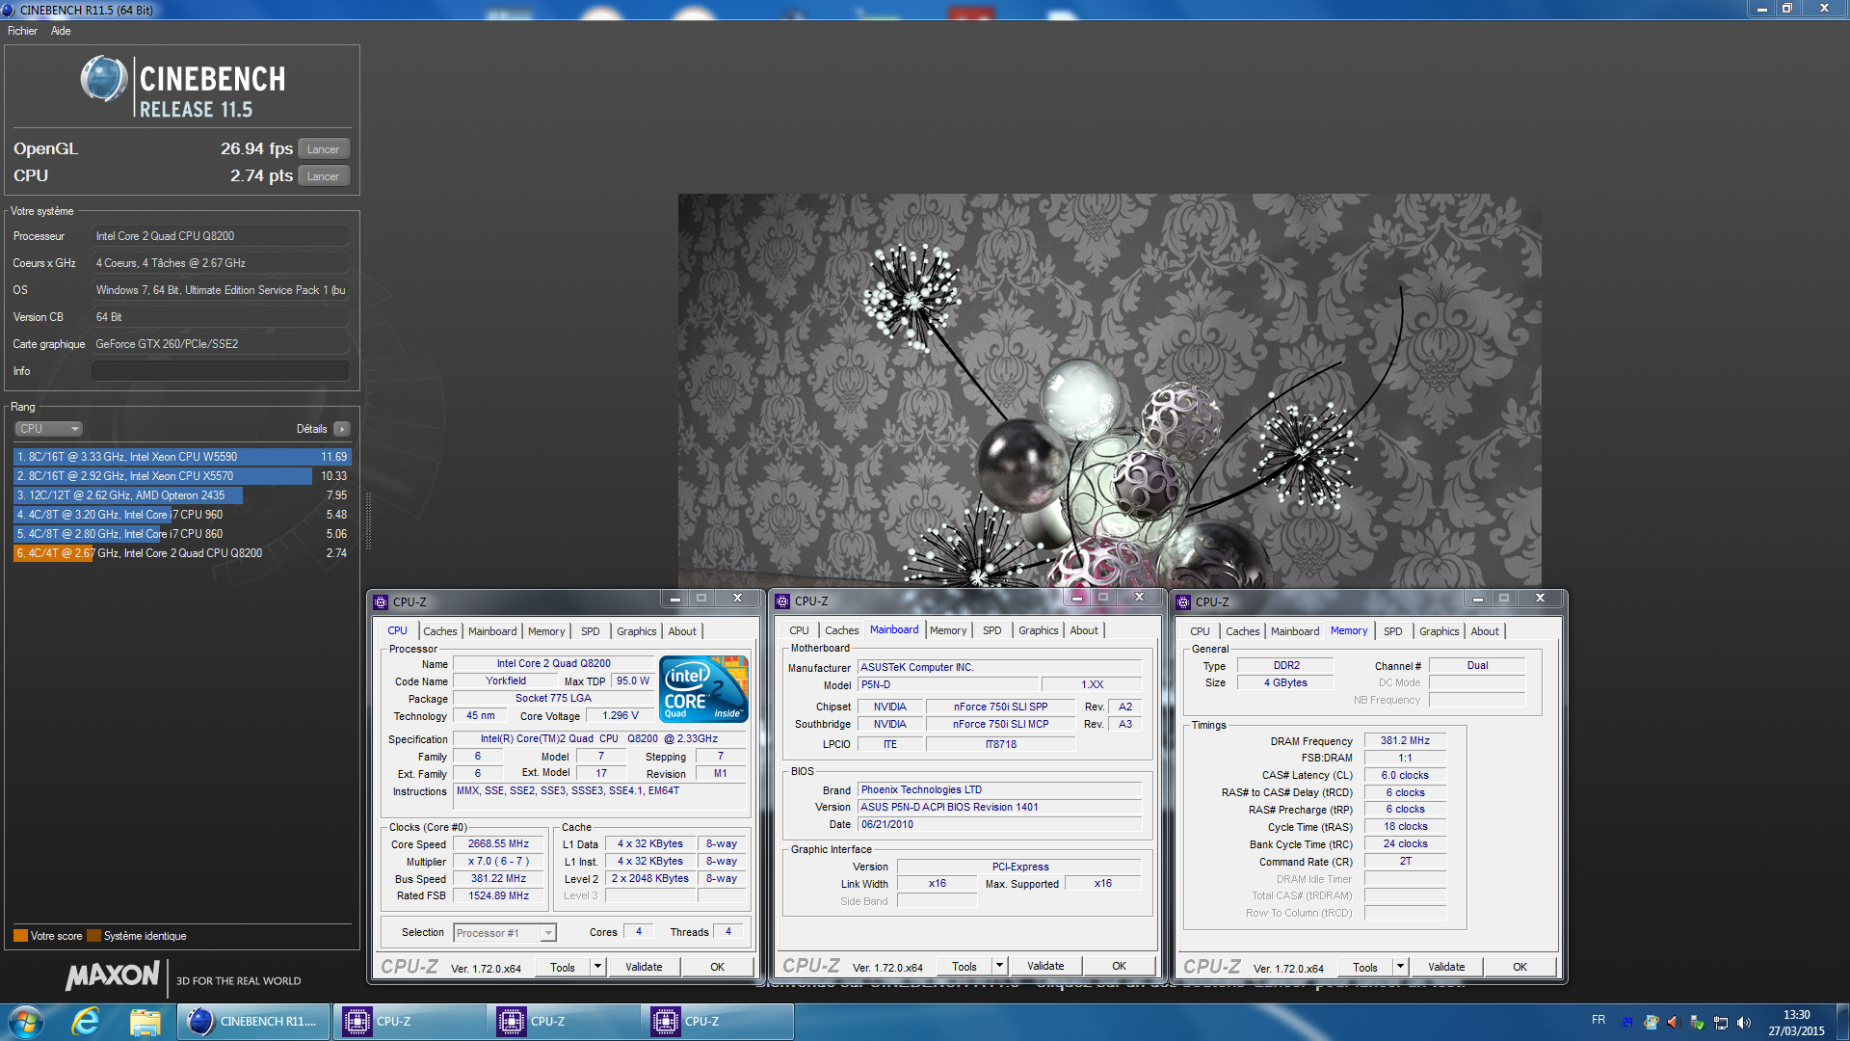Expand Tools dropdown arrow in CPU window
Screen dimensions: 1850x1041
(597, 967)
